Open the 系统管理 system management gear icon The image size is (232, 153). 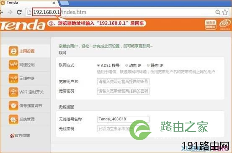click(13, 119)
